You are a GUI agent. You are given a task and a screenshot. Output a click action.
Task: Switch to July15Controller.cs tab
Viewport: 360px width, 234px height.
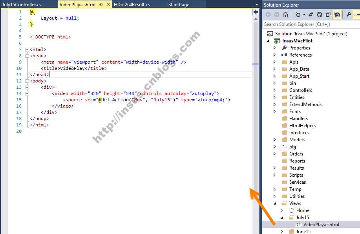pos(22,5)
